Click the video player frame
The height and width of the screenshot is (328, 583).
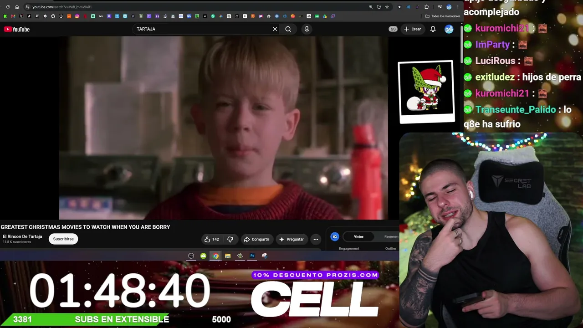(x=224, y=128)
